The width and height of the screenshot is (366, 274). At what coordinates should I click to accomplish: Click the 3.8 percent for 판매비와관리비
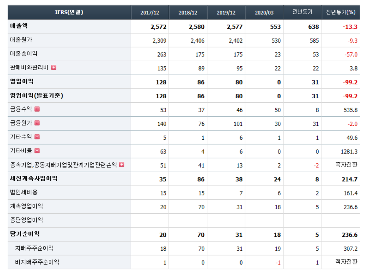[354, 69]
